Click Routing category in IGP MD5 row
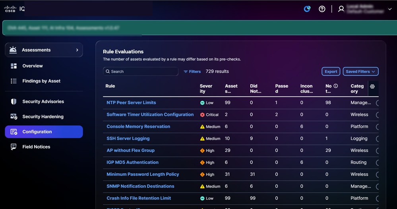 (358, 162)
